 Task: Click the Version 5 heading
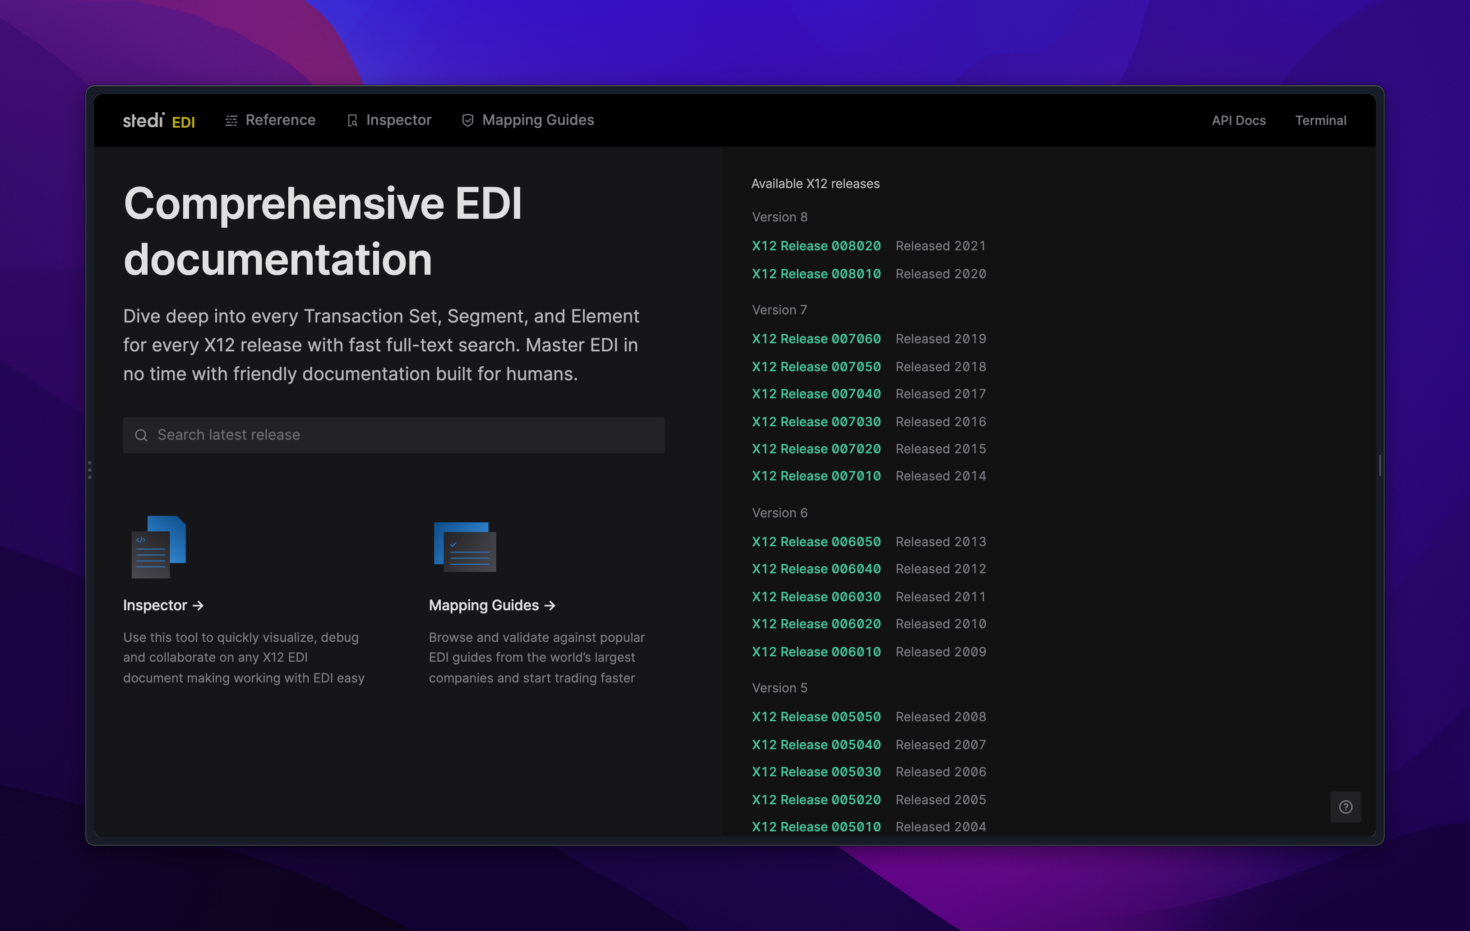coord(780,688)
